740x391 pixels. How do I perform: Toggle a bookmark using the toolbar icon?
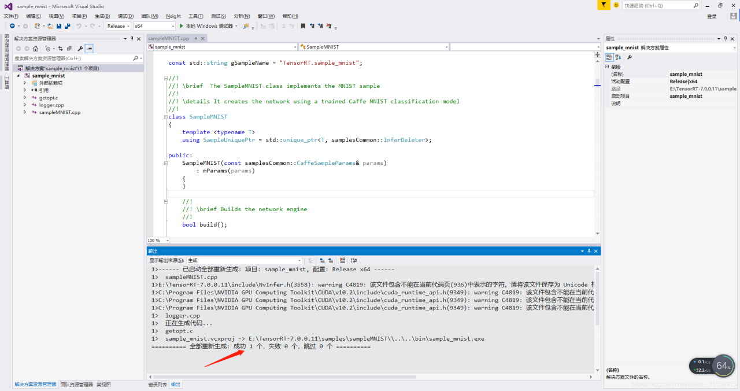click(303, 26)
